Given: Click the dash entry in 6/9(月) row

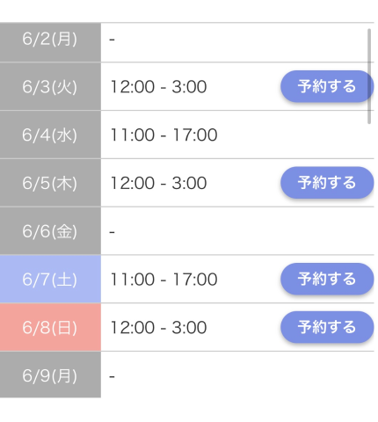Looking at the screenshot, I should click(112, 376).
